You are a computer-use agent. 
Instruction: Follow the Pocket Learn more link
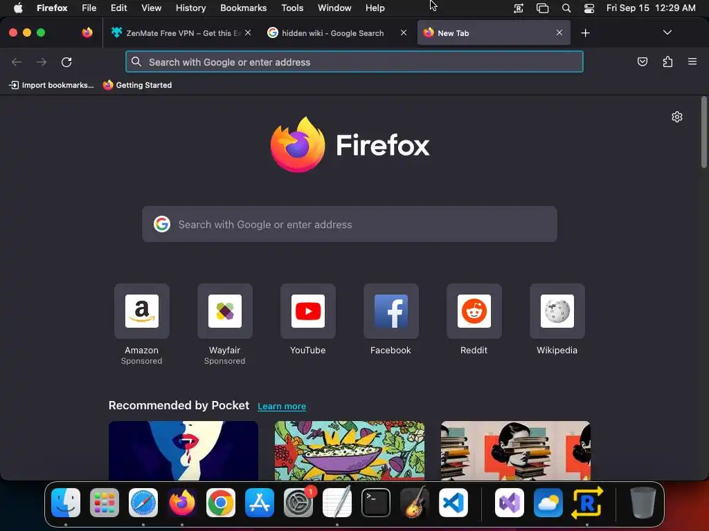(282, 406)
